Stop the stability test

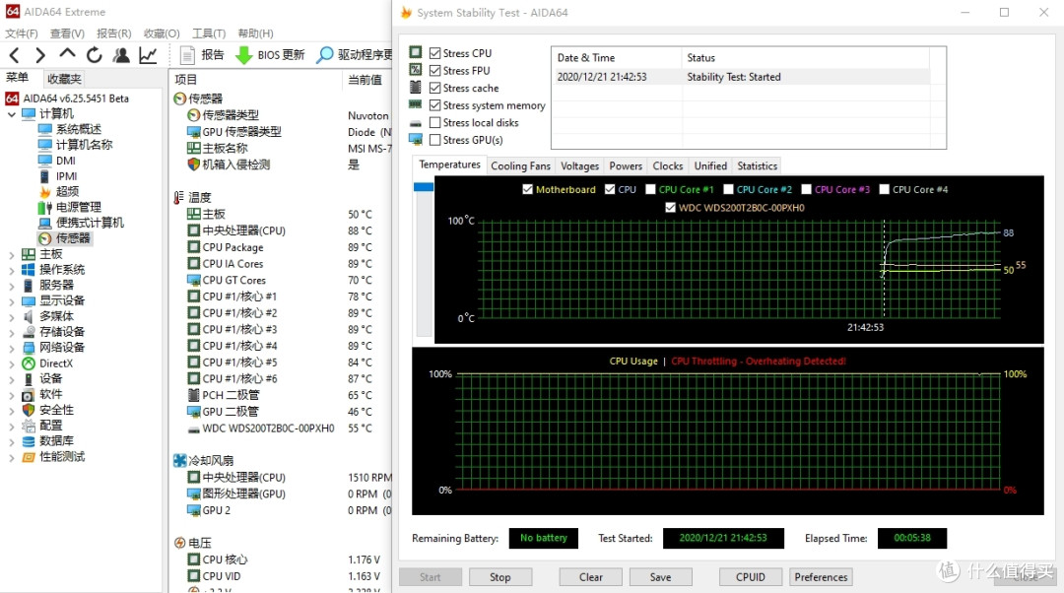click(500, 577)
